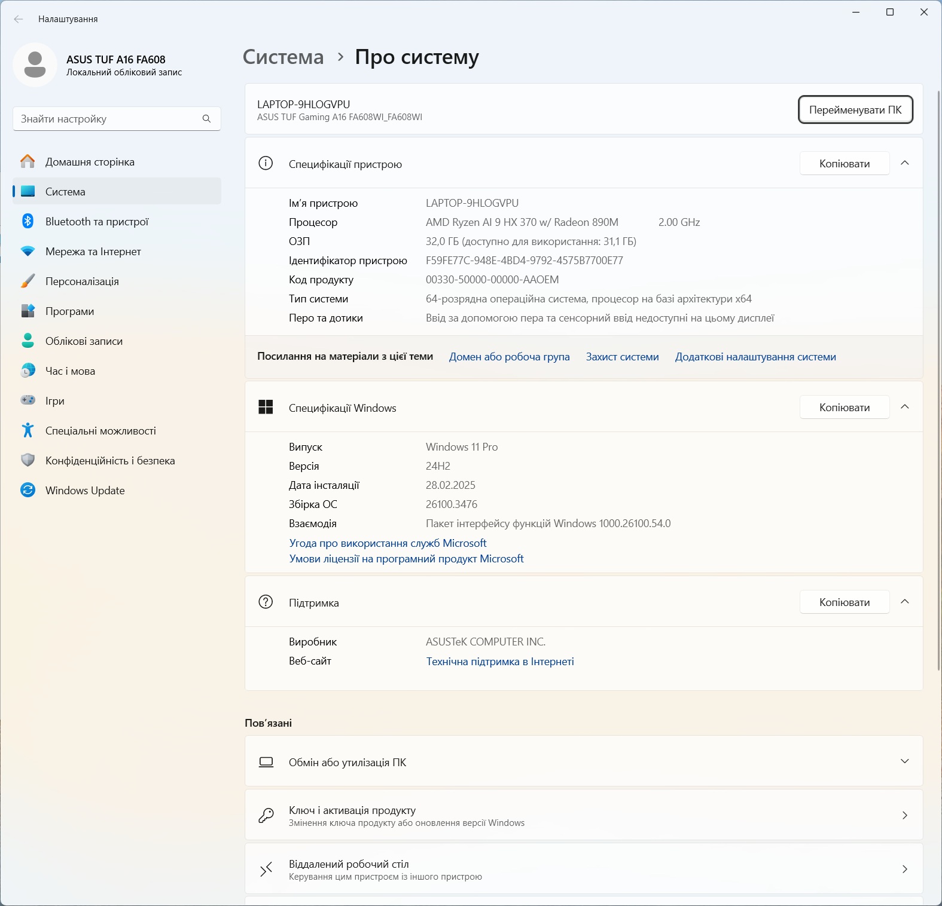This screenshot has height=906, width=942.
Task: Click the Privacy shield icon
Action: [x=28, y=460]
